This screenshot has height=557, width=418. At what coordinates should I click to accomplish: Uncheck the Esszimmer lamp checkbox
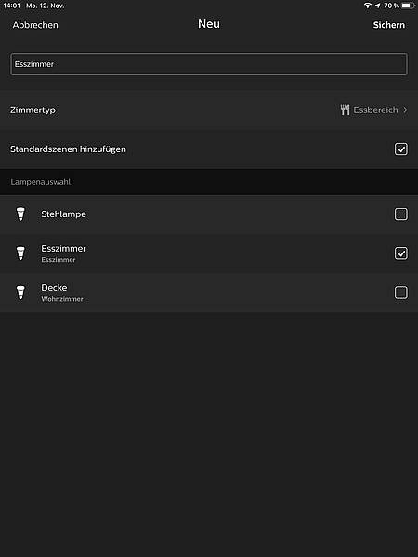click(401, 253)
